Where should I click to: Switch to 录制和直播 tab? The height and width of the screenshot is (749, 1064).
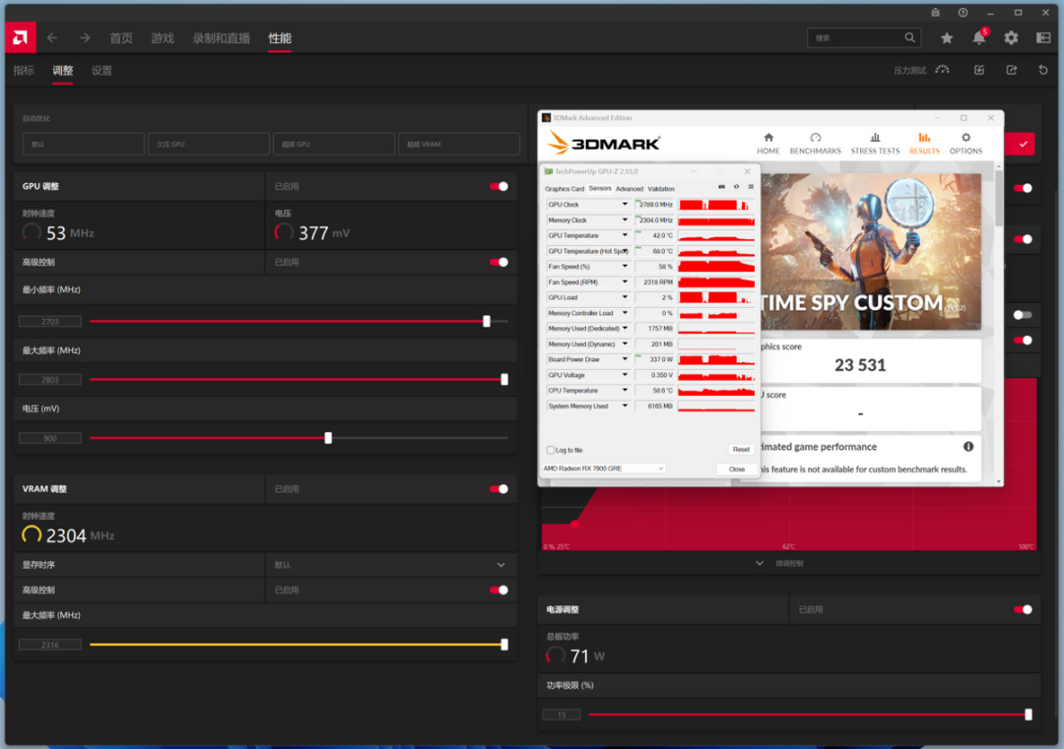[x=222, y=38]
